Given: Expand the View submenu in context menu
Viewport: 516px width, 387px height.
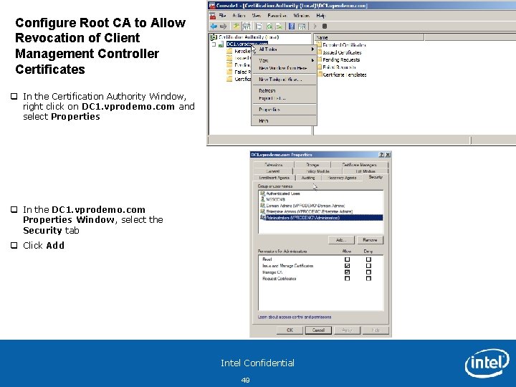Looking at the screenshot, I should pyautogui.click(x=284, y=60).
